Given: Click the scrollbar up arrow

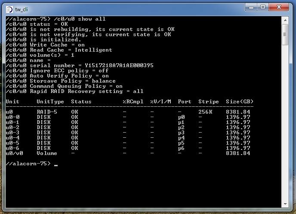Looking at the screenshot, I should pyautogui.click(x=285, y=20).
